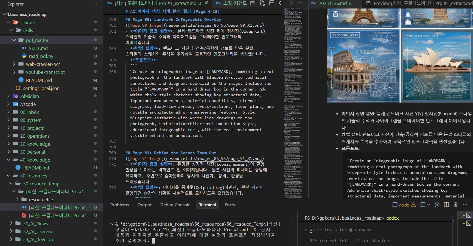Image resolution: width=473 pixels, height=246 pixels.
Task: Expand the 10_projects folder
Action: click(9, 128)
